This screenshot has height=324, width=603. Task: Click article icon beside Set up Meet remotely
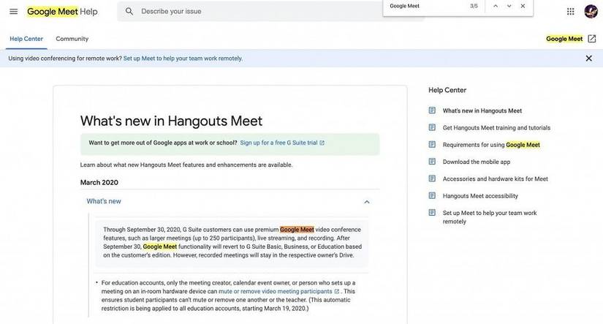(x=432, y=212)
